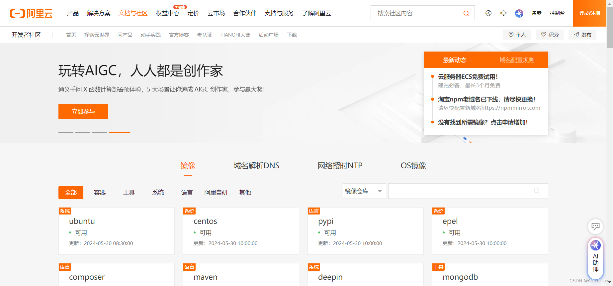Screen dimensions: 613x286
Task: Open the 云市场 menu item
Action: click(x=216, y=13)
